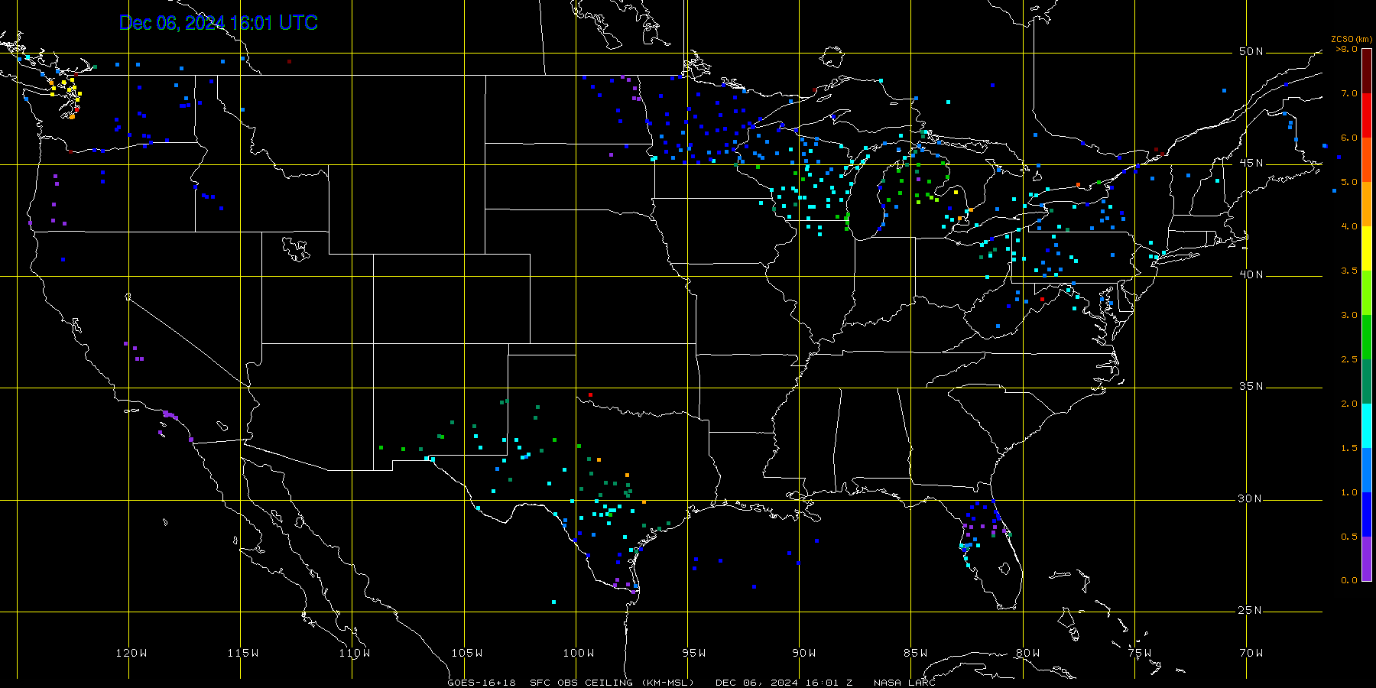Click the 95 W longitude label
Image resolution: width=1376 pixels, height=688 pixels.
[x=694, y=653]
